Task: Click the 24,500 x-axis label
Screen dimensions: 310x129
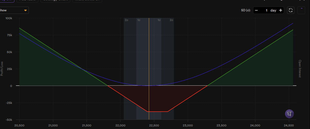Action: [x=289, y=125]
